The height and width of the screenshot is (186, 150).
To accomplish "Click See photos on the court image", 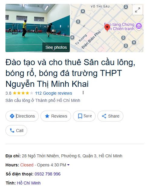I will [x=56, y=47].
